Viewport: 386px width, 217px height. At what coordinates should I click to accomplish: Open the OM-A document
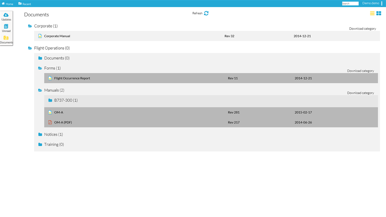pyautogui.click(x=59, y=112)
